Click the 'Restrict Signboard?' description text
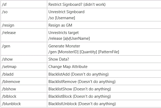 click(x=65, y=4)
